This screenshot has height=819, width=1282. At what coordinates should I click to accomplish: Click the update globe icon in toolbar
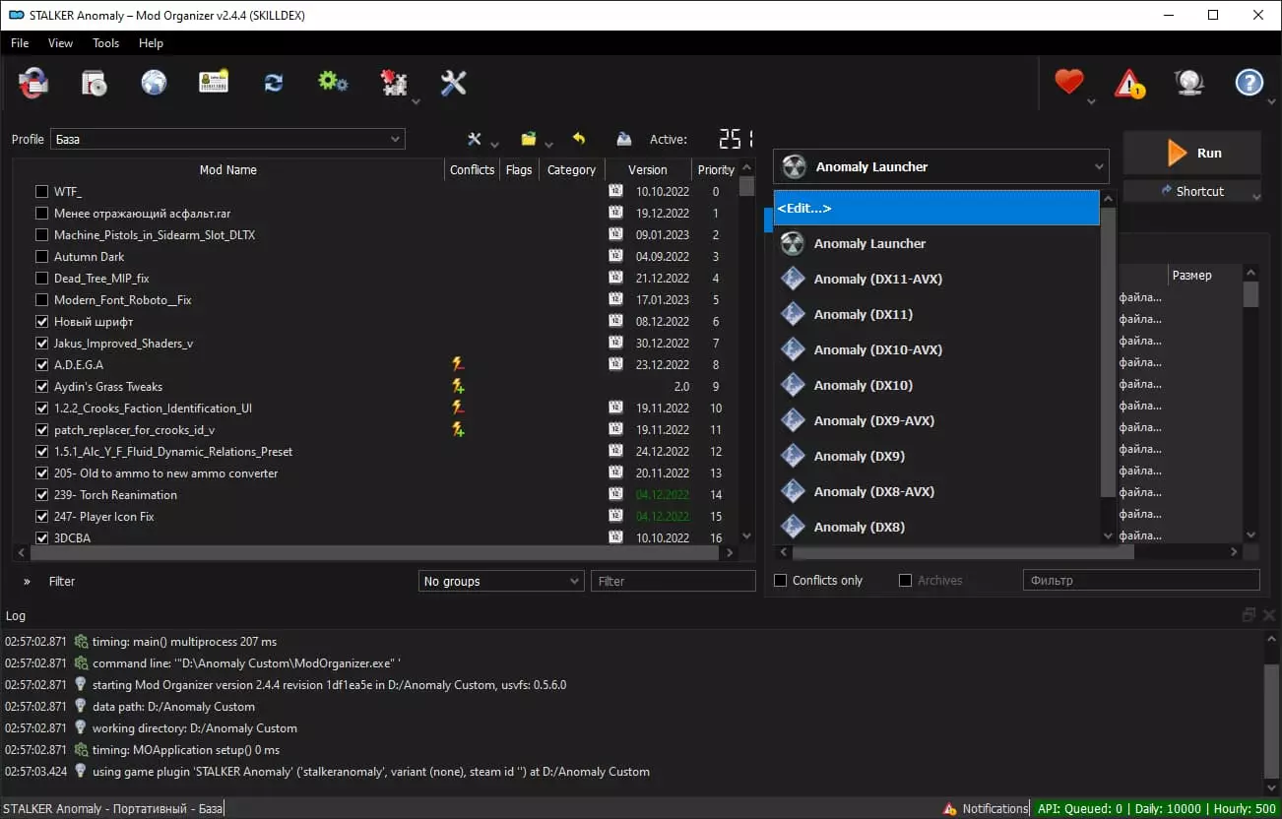click(x=1189, y=84)
